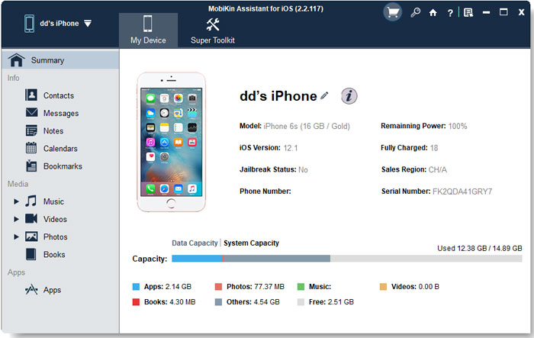Click the Apps store icon in sidebar

coord(31,290)
